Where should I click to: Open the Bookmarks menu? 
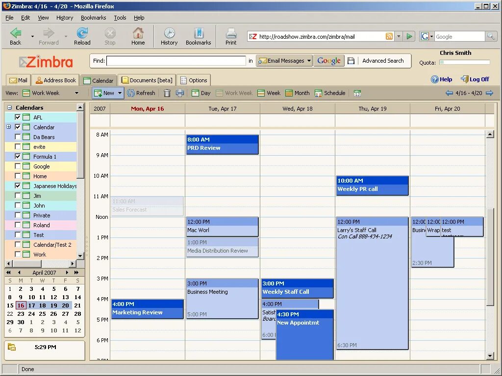click(x=94, y=18)
